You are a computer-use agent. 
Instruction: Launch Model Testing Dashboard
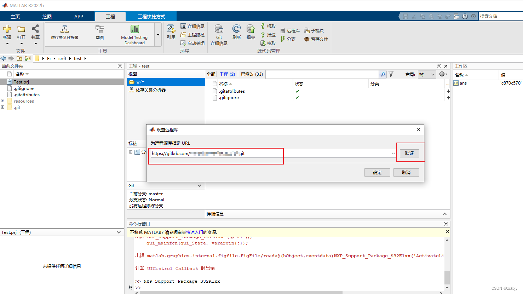pos(134,35)
